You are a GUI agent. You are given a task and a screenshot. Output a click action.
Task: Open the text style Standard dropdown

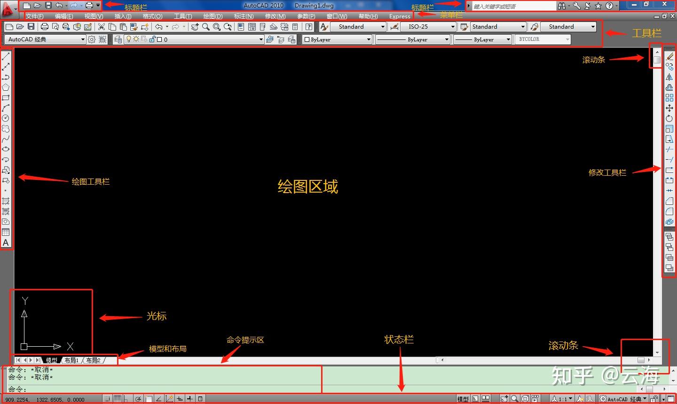358,27
